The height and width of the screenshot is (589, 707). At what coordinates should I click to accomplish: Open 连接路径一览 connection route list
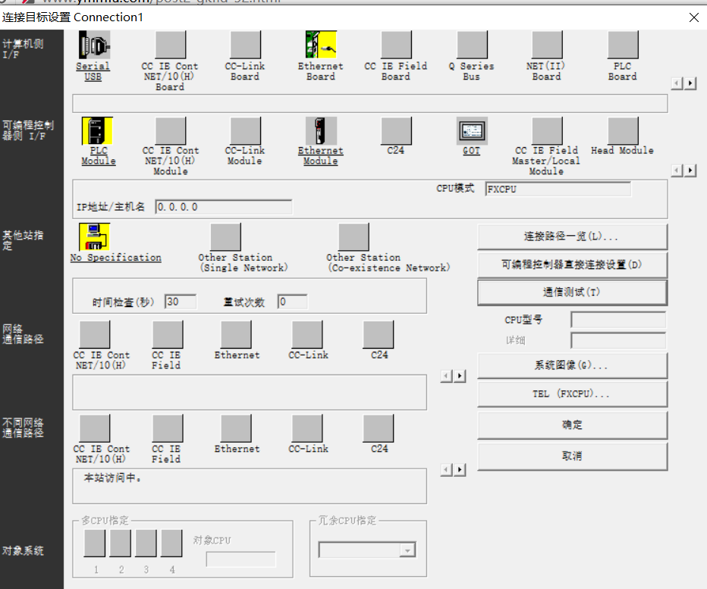[x=572, y=237]
